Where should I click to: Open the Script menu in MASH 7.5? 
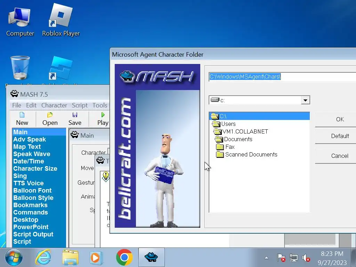tap(80, 105)
